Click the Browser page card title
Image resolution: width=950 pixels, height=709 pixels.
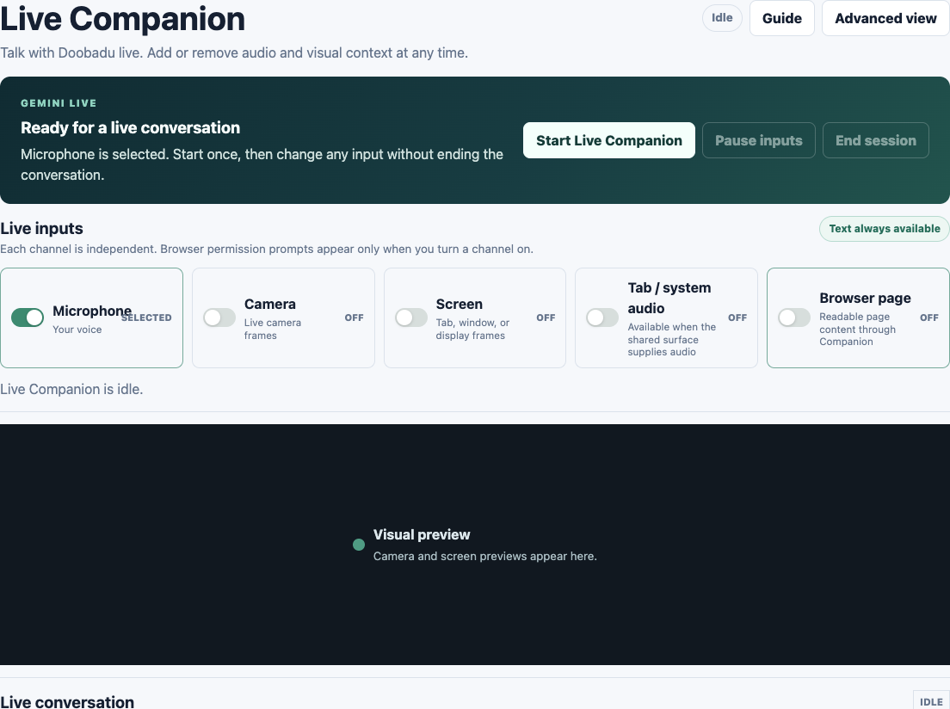click(x=865, y=299)
